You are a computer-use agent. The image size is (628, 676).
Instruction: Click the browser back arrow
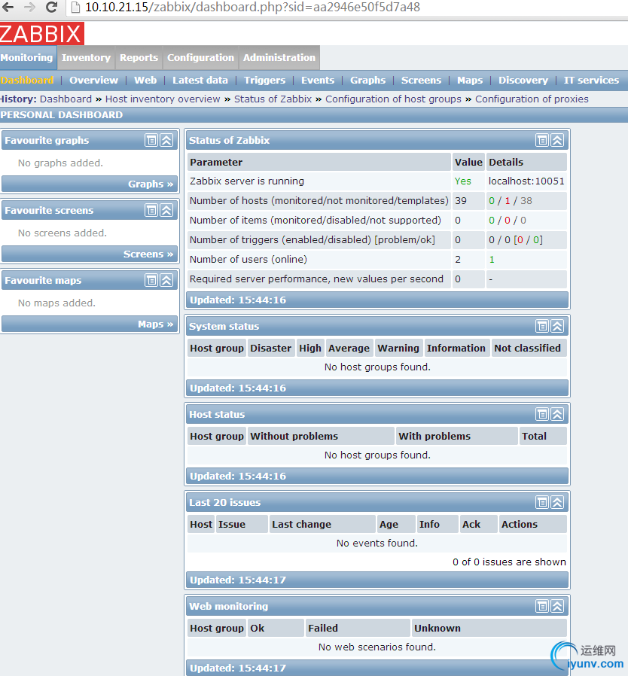click(8, 7)
